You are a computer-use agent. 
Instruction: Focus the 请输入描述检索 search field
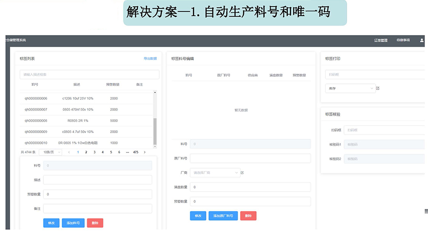[89, 74]
